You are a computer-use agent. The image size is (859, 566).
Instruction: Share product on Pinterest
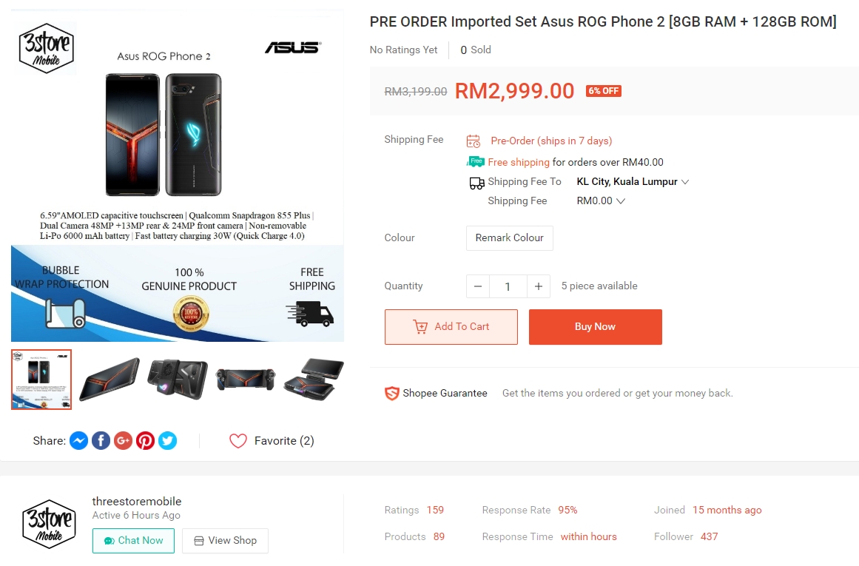coord(146,441)
